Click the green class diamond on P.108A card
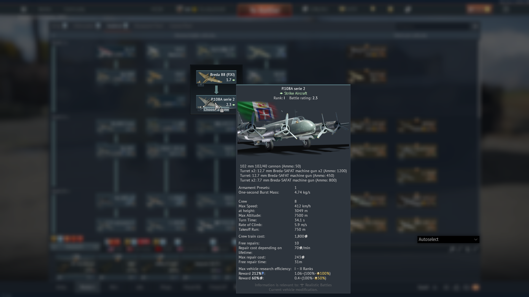529x297 pixels. (x=234, y=105)
